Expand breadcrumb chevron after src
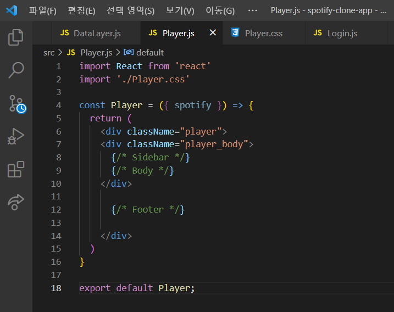394x312 pixels. (x=60, y=53)
